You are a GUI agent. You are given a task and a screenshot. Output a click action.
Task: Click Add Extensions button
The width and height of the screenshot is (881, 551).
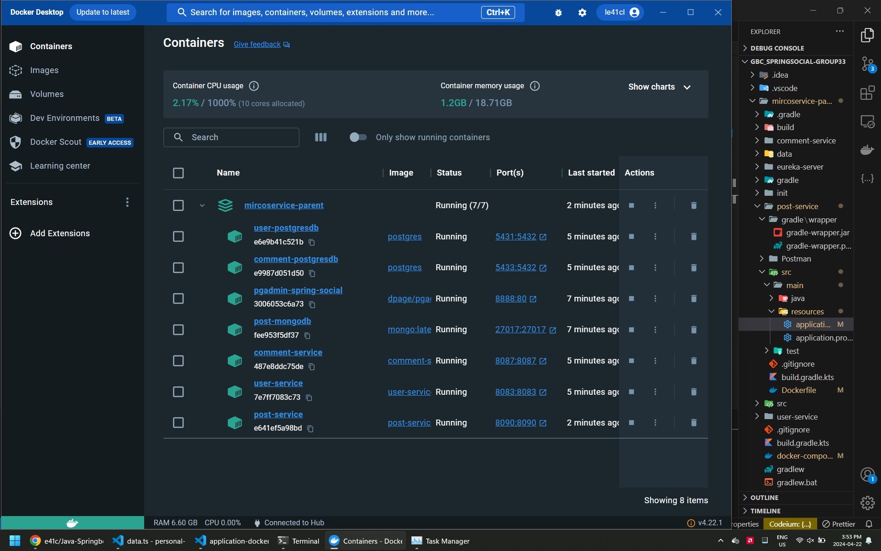point(50,233)
